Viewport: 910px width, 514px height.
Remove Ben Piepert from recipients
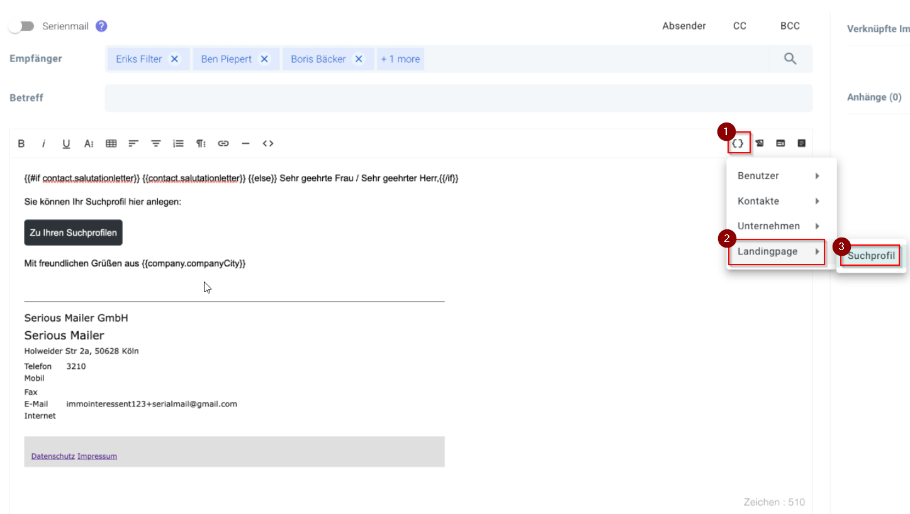(x=264, y=59)
